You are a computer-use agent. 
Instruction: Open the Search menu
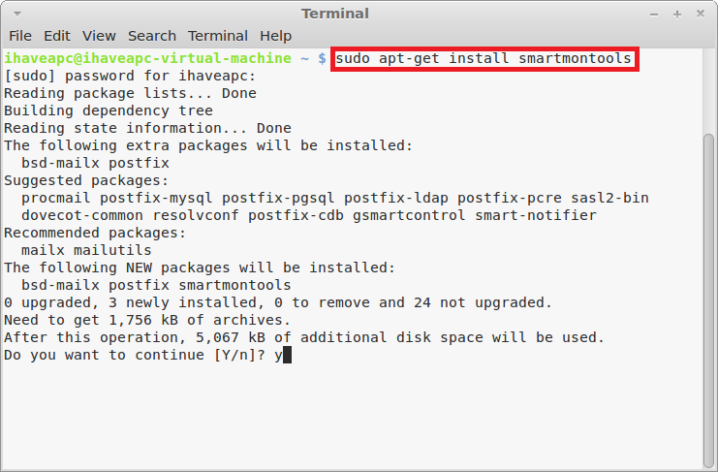click(152, 36)
